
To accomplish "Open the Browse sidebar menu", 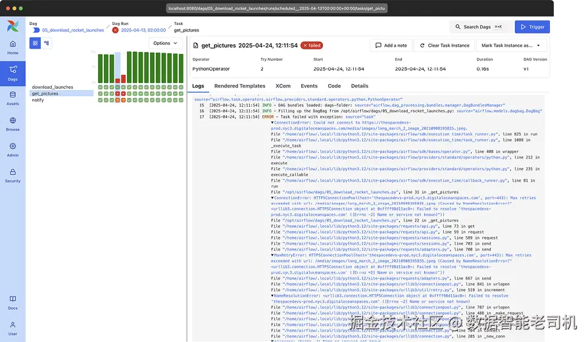I will 12,124.
